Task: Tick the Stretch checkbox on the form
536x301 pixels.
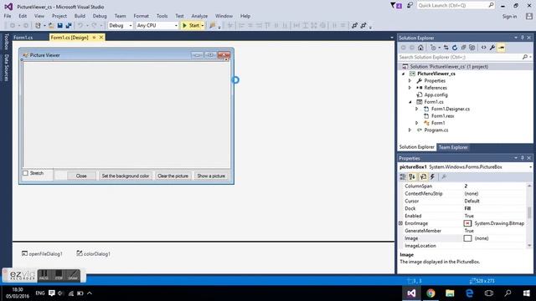Action: coord(26,173)
